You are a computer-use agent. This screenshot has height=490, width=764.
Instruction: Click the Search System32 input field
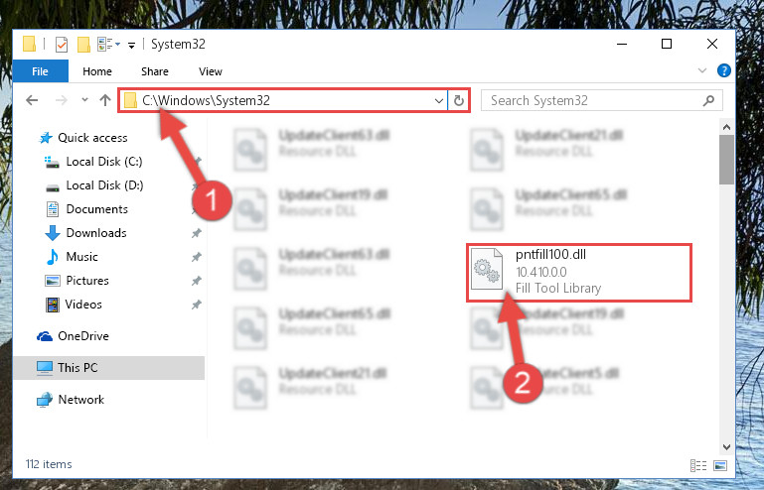[594, 101]
